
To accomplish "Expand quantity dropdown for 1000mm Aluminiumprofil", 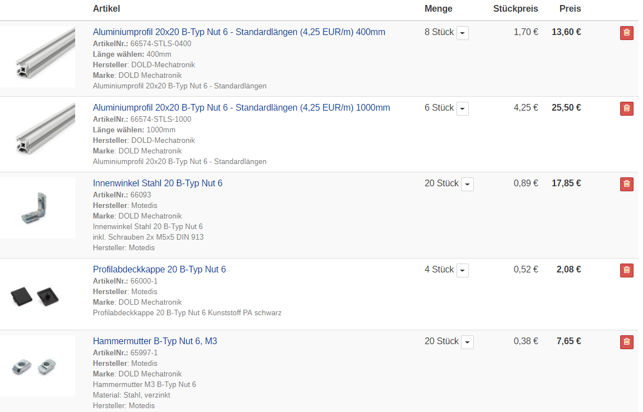I will 463,109.
